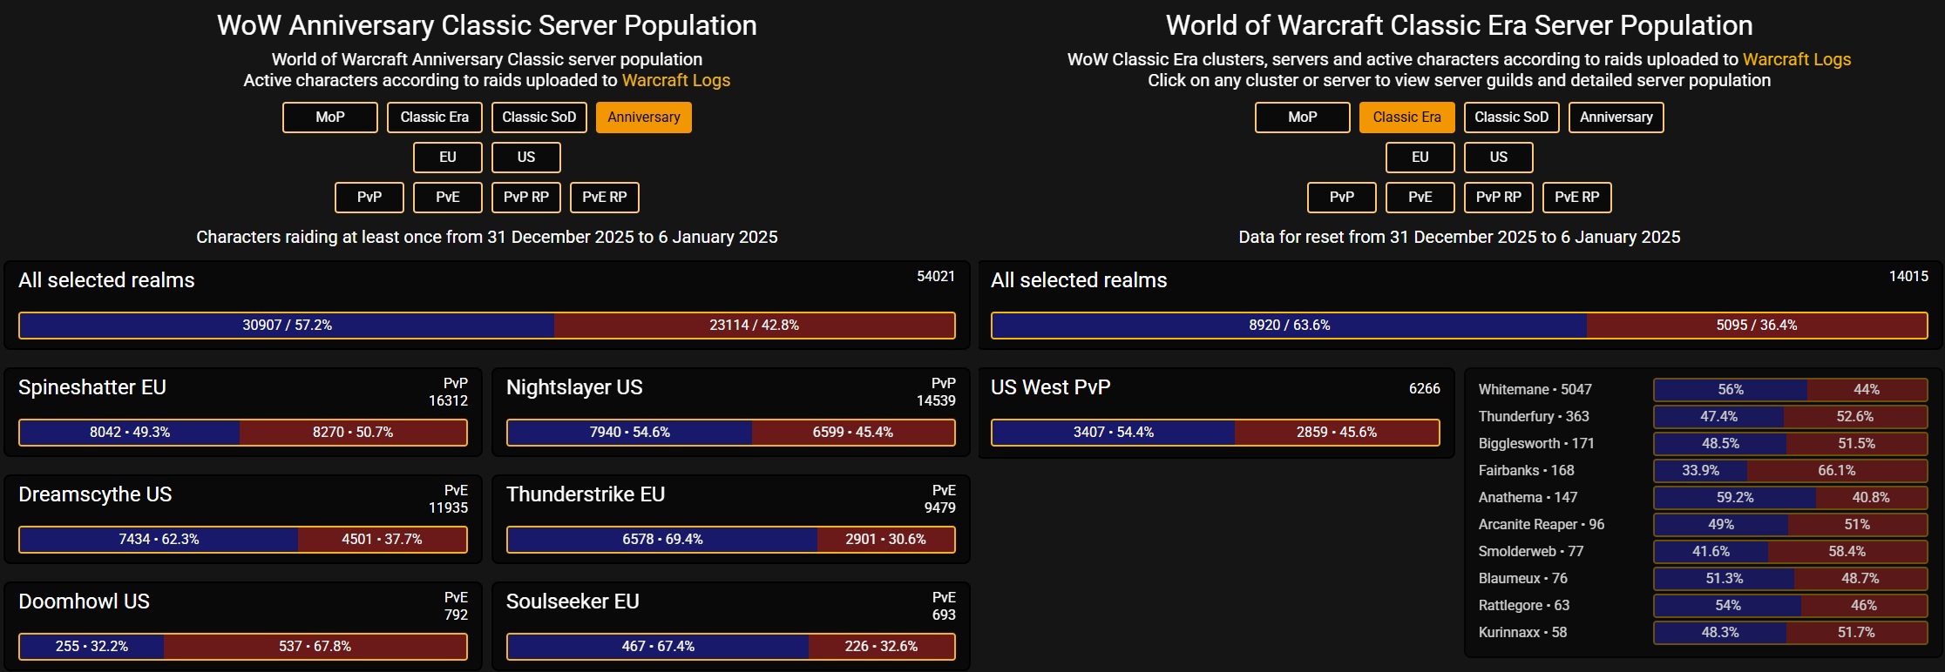Click Dreamscythe's 7434 · 62.3% blue bar
The height and width of the screenshot is (672, 1945).
(x=159, y=540)
